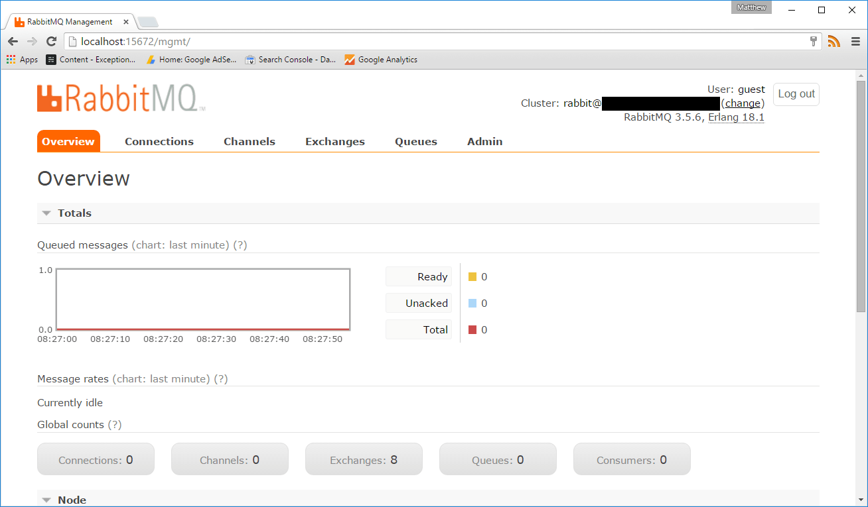The height and width of the screenshot is (507, 868).
Task: Click the Queues: 0 count box
Action: [498, 459]
